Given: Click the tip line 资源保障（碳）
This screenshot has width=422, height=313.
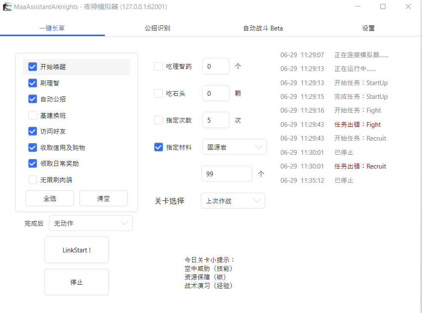Looking at the screenshot, I should coord(205,277).
